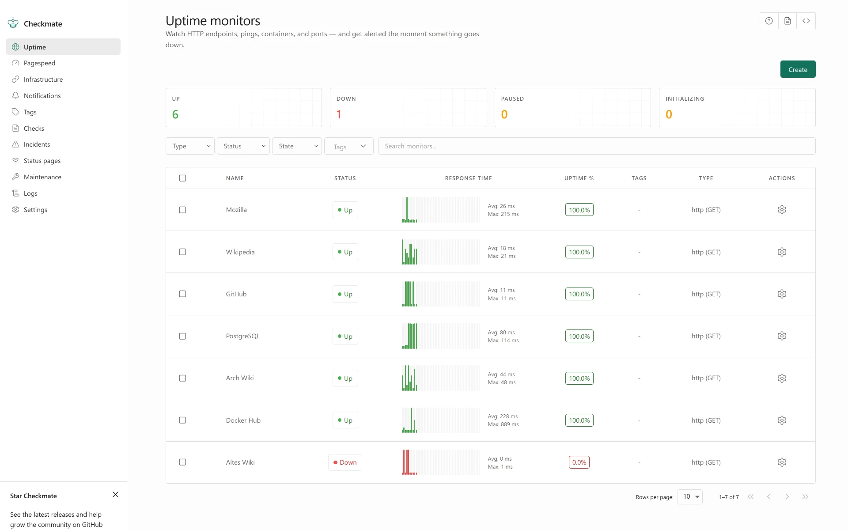Open the Rows per page dropdown
848x530 pixels.
coord(690,497)
